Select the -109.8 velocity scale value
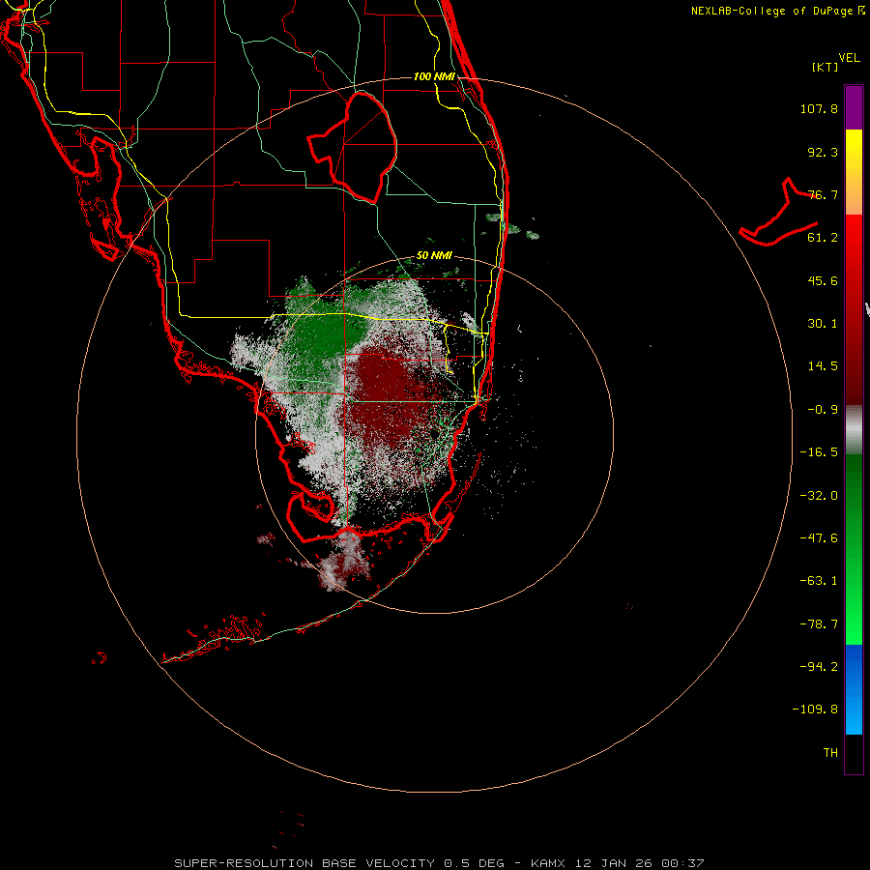 (815, 710)
